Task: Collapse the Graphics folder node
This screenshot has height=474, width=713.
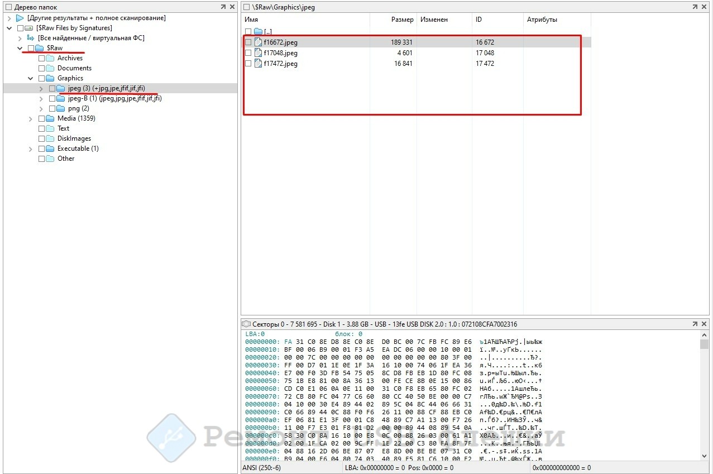Action: [x=31, y=78]
